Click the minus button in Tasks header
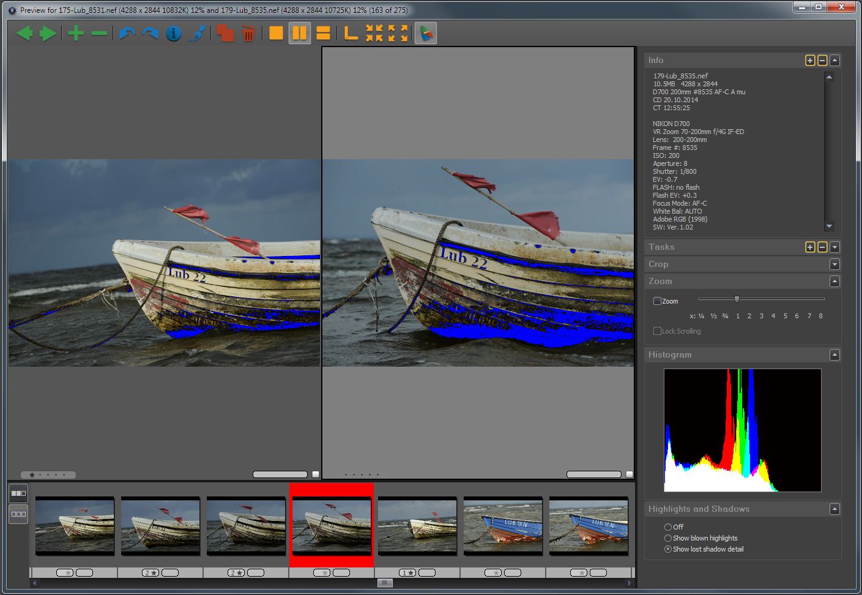 click(x=822, y=247)
